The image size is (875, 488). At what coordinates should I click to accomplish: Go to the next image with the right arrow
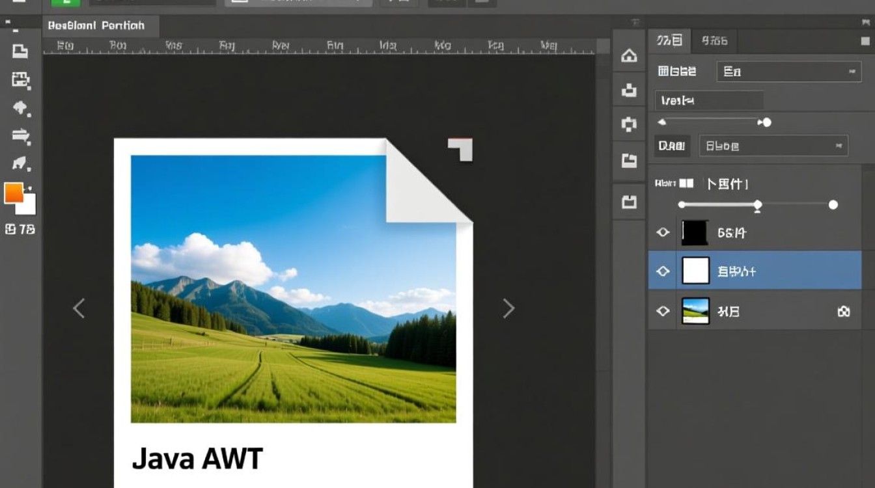[508, 308]
